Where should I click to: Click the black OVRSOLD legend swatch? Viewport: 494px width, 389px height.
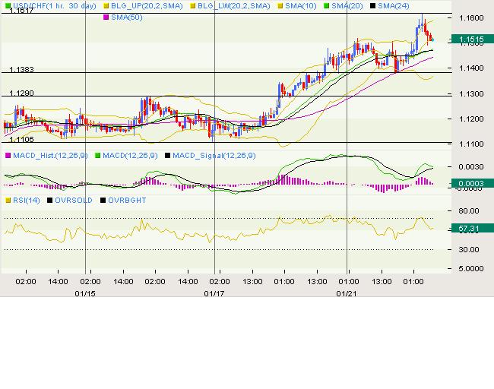(x=49, y=201)
